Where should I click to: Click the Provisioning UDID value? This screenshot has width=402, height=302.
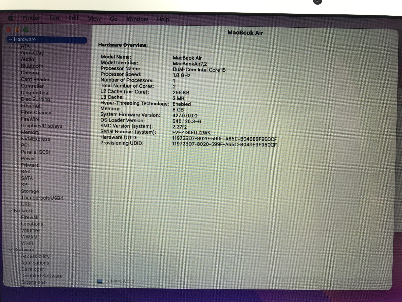[x=224, y=145]
